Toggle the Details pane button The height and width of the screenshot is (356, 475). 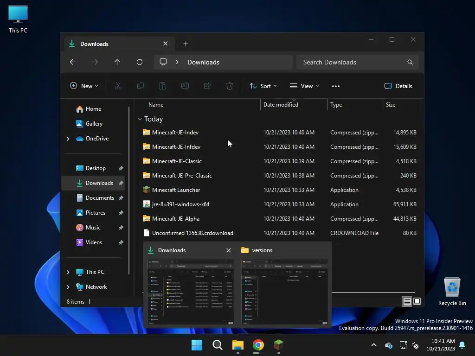pyautogui.click(x=398, y=86)
